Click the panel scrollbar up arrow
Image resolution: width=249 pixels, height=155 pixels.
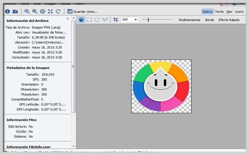73,18
